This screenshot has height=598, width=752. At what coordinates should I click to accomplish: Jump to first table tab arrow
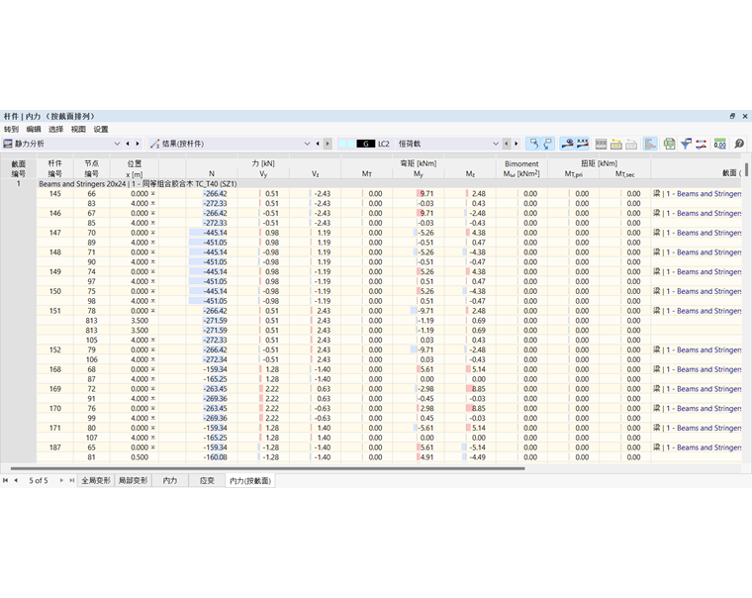tap(5, 480)
